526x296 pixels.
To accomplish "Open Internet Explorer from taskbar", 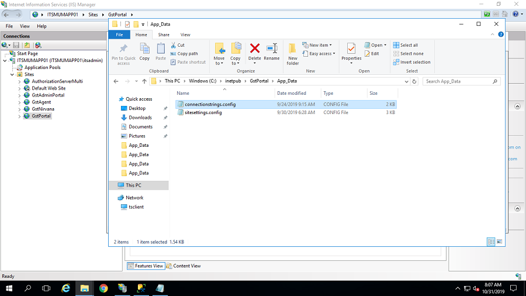I will click(x=65, y=288).
